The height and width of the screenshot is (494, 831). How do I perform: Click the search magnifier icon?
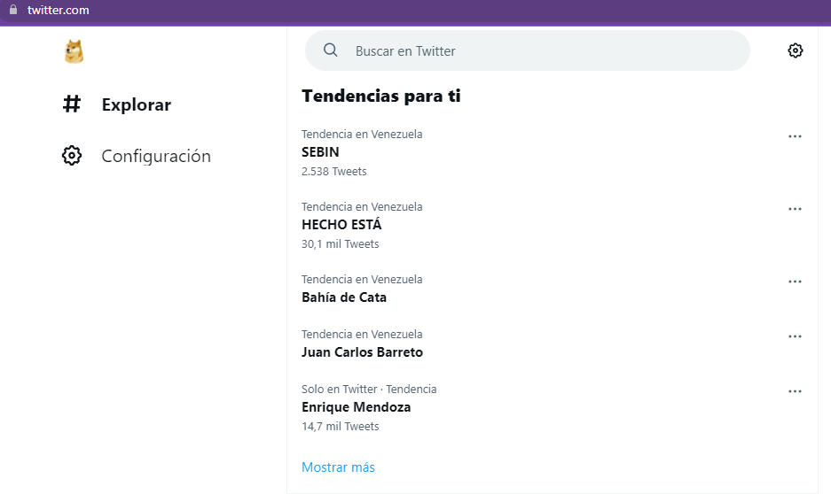pos(330,50)
